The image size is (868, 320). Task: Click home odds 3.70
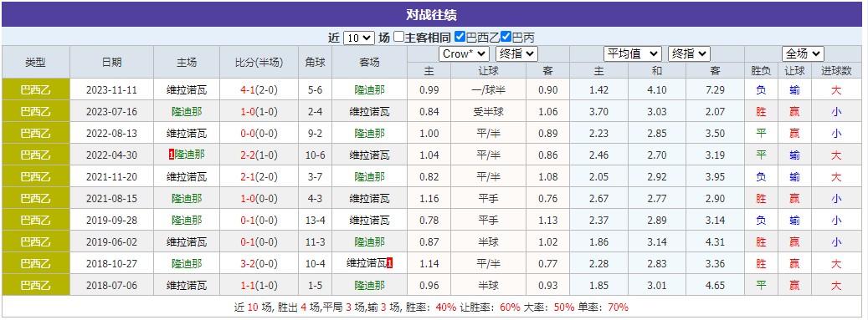point(599,112)
